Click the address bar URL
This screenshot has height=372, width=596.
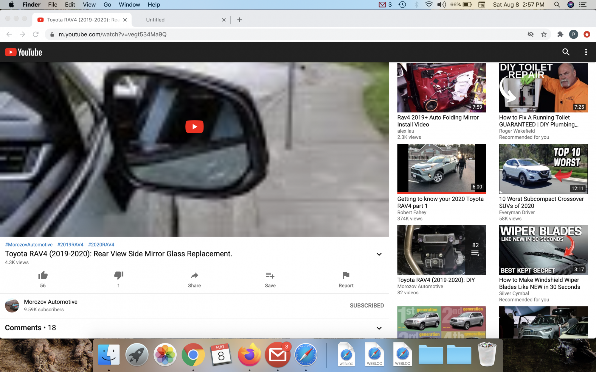[113, 34]
